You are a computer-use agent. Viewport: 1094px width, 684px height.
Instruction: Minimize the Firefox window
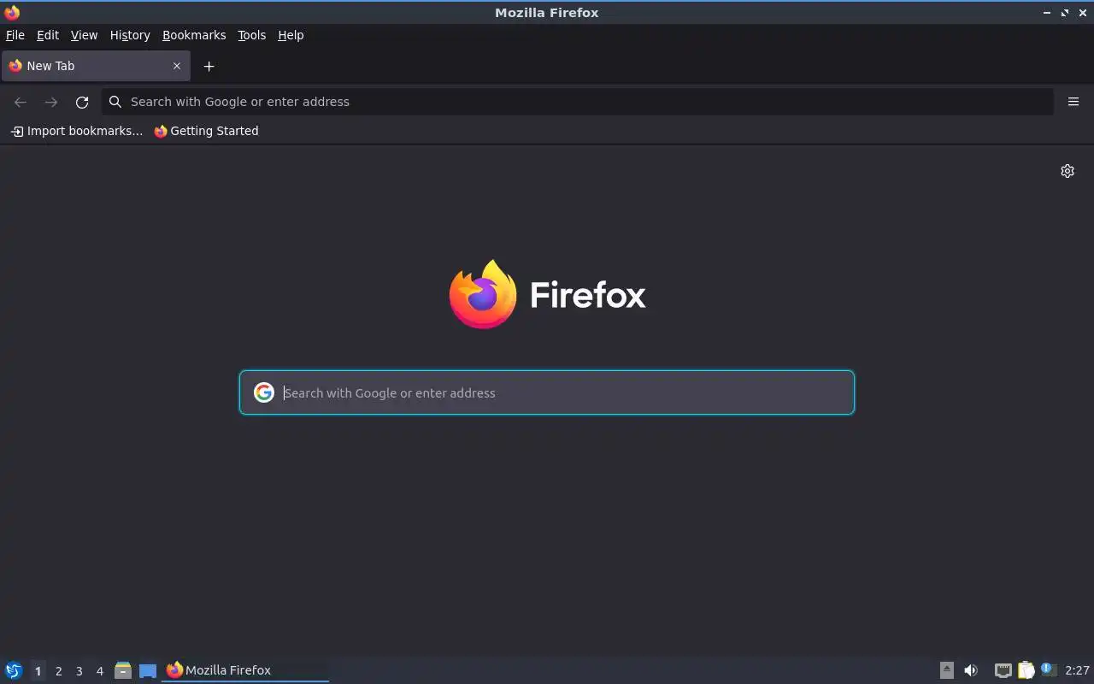coord(1047,13)
